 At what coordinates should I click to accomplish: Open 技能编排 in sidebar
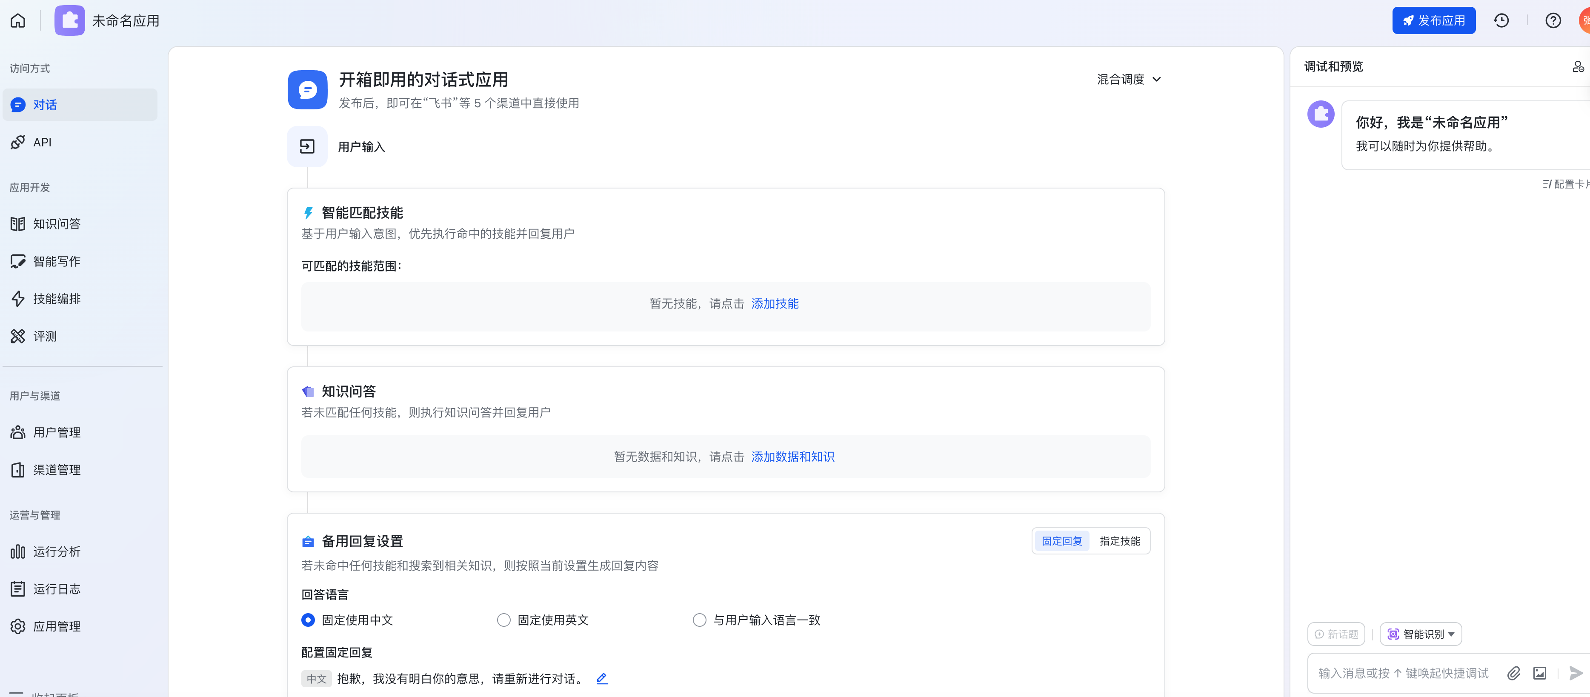coord(80,299)
